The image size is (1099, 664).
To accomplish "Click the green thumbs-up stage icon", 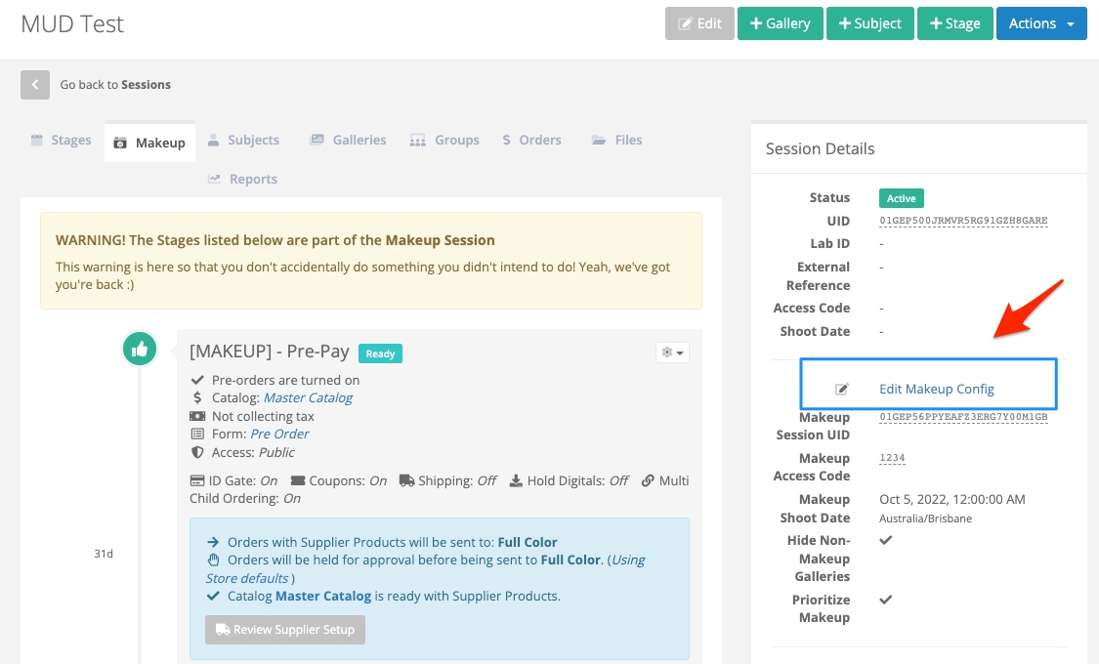I will pyautogui.click(x=140, y=349).
